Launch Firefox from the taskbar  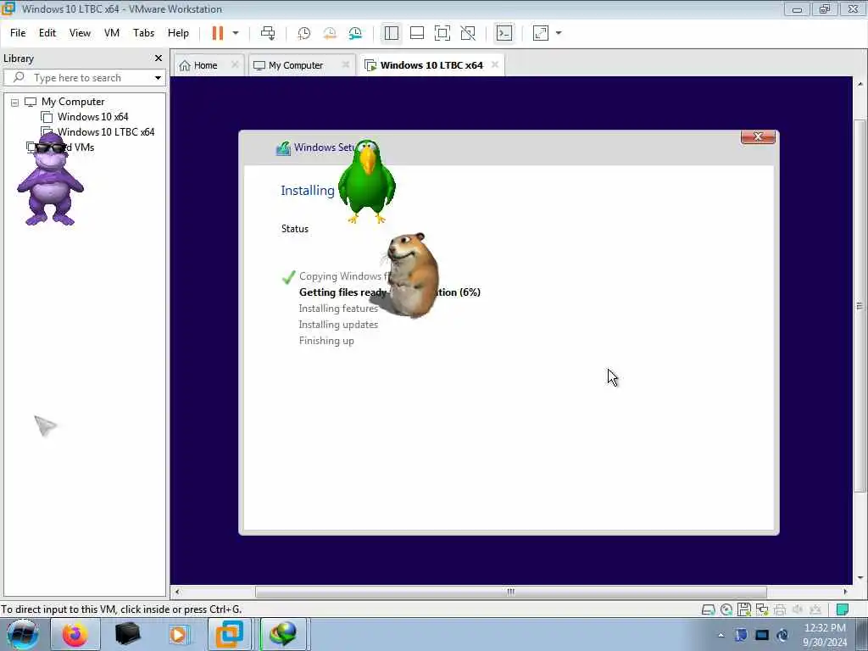click(x=75, y=634)
